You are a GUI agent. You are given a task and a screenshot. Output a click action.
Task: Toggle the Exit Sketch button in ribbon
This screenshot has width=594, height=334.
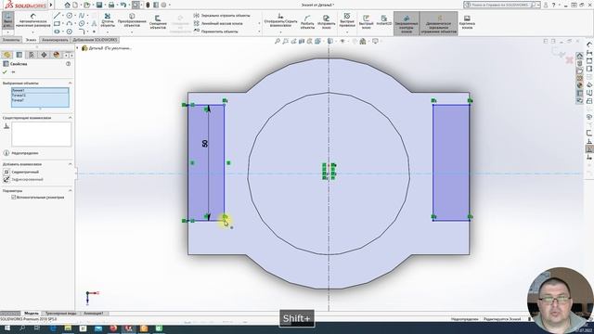pos(8,20)
